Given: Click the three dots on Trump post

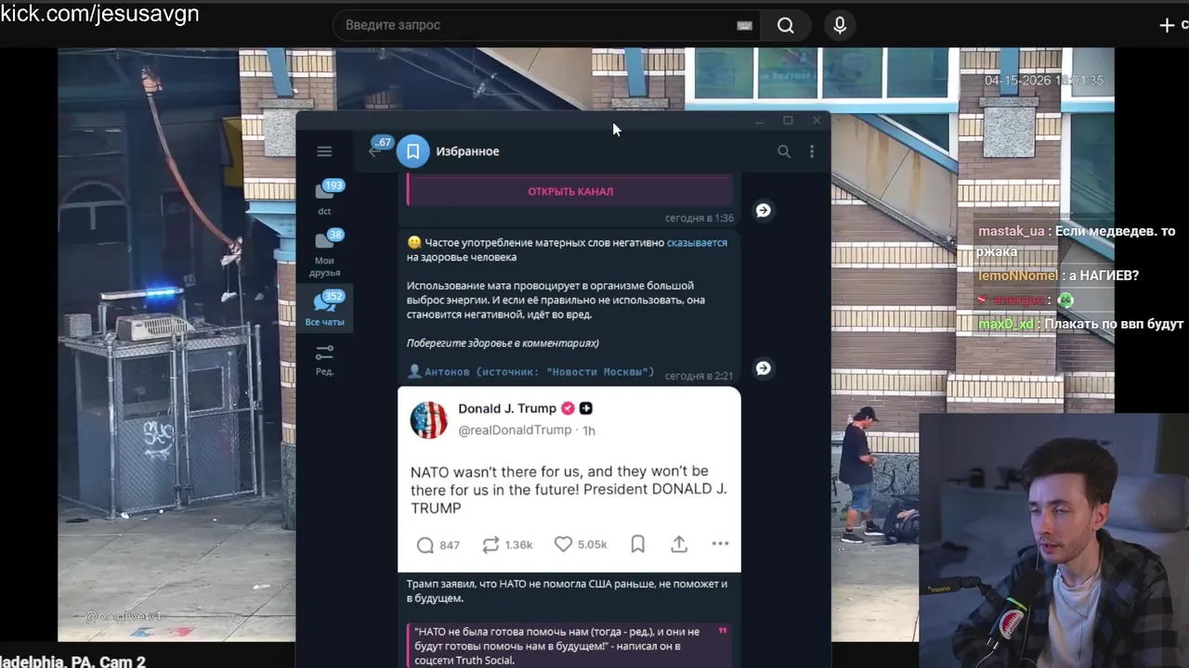Looking at the screenshot, I should tap(720, 544).
